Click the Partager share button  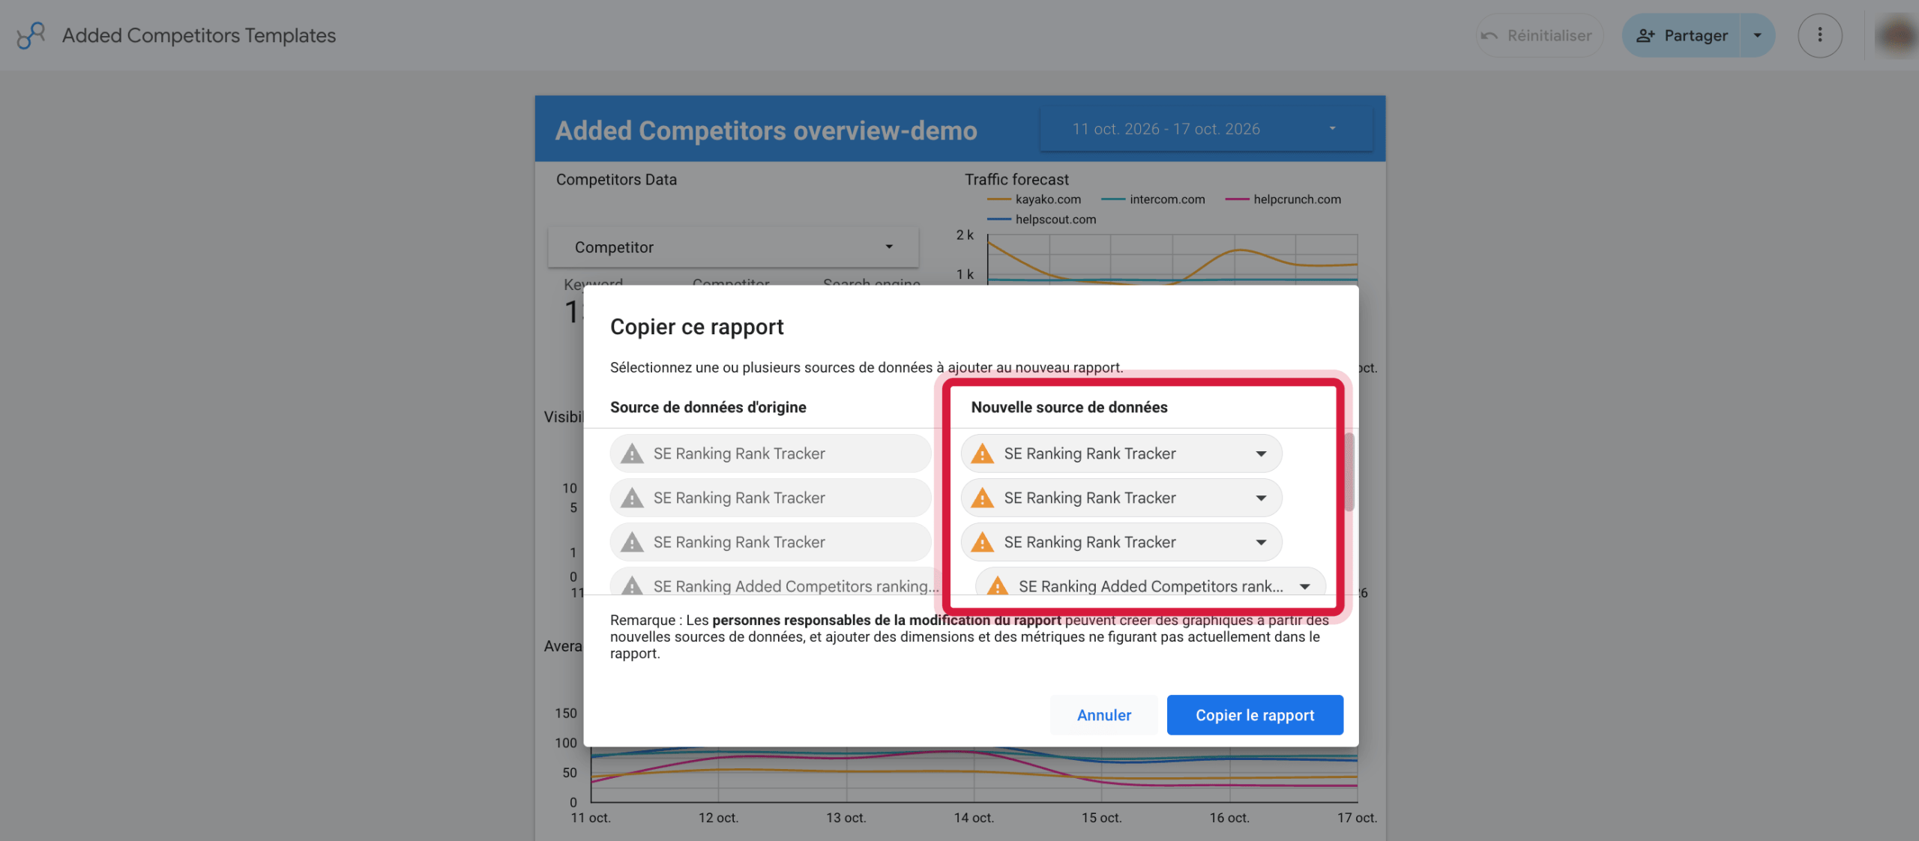click(x=1681, y=35)
